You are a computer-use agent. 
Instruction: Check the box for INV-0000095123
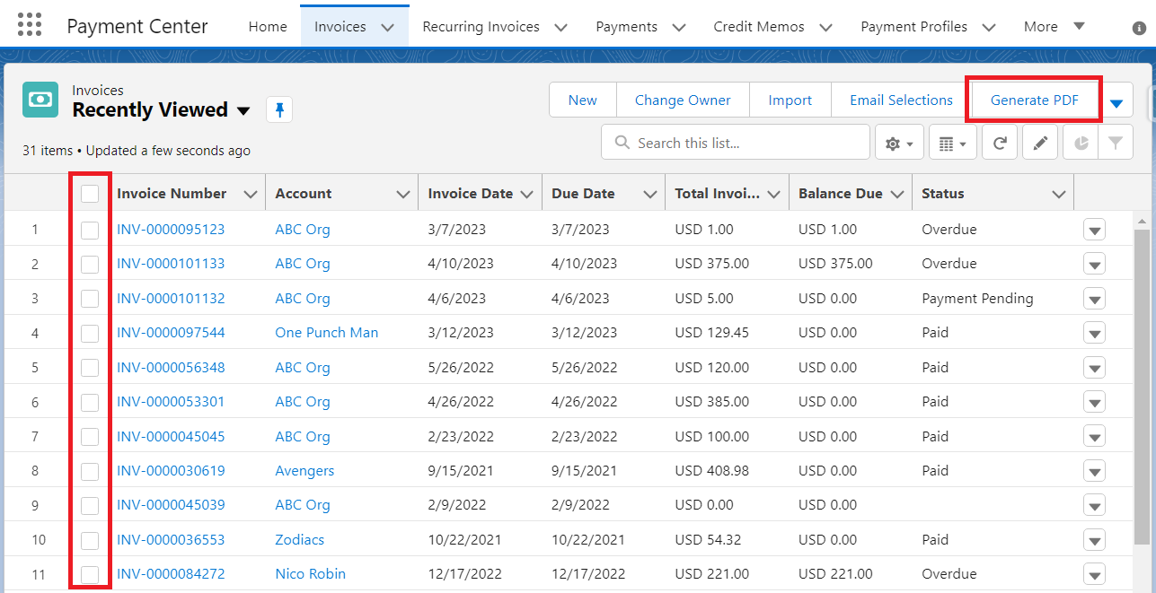[x=90, y=230]
